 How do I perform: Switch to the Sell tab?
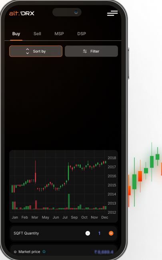pos(37,33)
